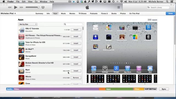Select the Mail icon in iPad dock
Screen dimensions: 176x99
coord(150,68)
